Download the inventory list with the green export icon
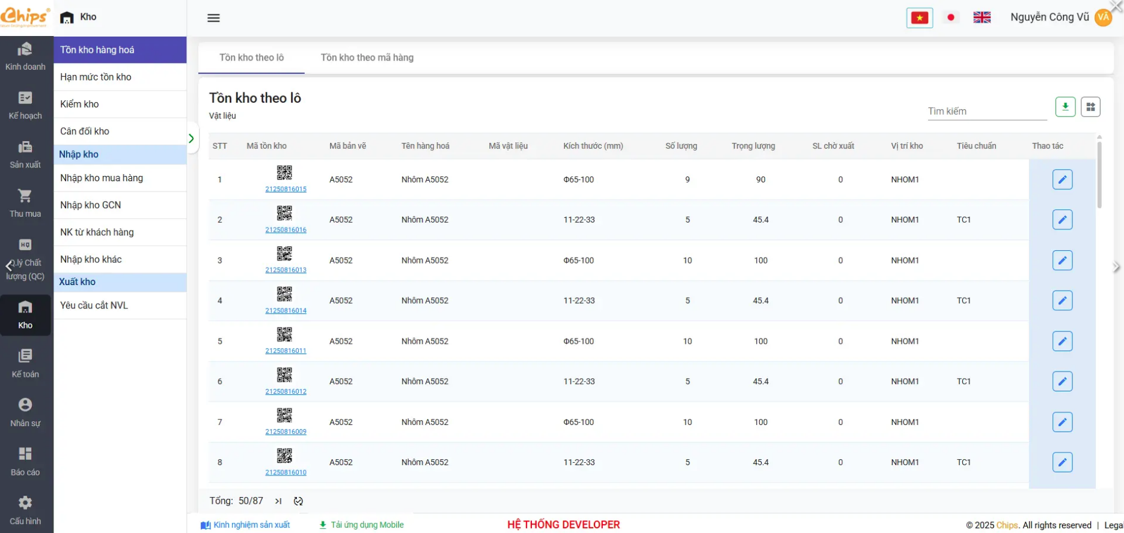This screenshot has height=533, width=1124. [1066, 107]
